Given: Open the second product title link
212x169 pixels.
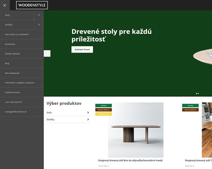Looking at the screenshot, I should [198, 161].
